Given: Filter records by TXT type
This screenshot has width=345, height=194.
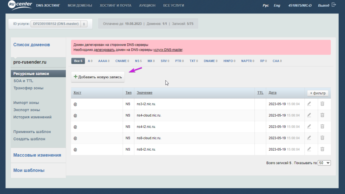Looking at the screenshot, I should pos(194,61).
